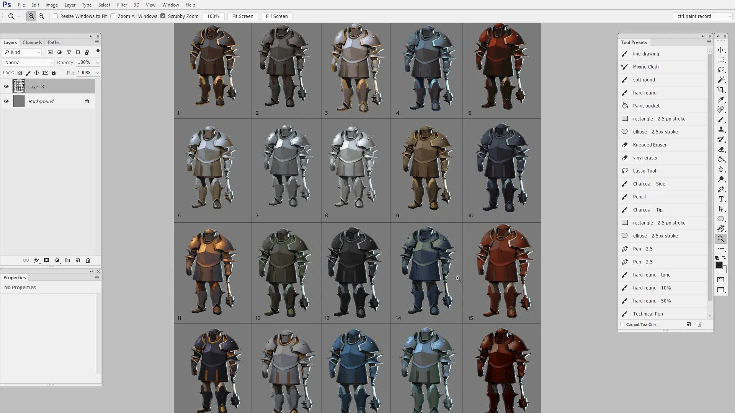The image size is (735, 413).
Task: Select the Type tool in toolbar
Action: 721,199
